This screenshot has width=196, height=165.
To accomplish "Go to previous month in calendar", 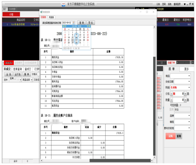I will click(x=66, y=27).
